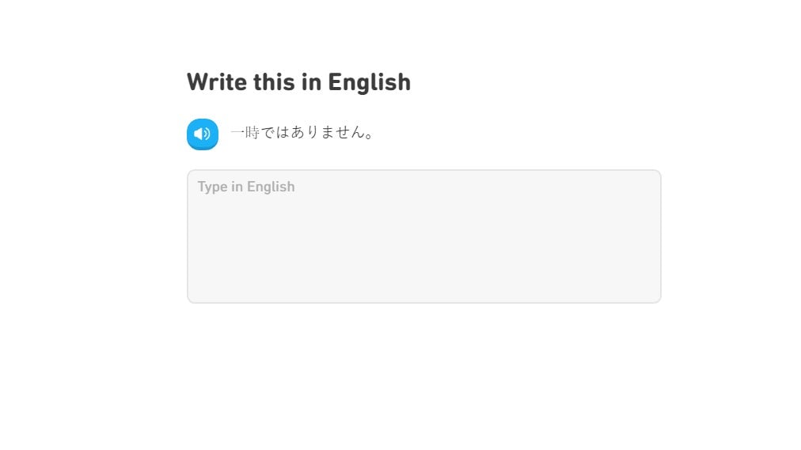
Task: Focus the 'Type in English' text box
Action: click(423, 236)
